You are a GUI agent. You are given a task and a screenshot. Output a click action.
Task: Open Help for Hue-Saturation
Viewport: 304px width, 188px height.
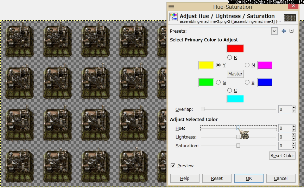pyautogui.click(x=185, y=178)
